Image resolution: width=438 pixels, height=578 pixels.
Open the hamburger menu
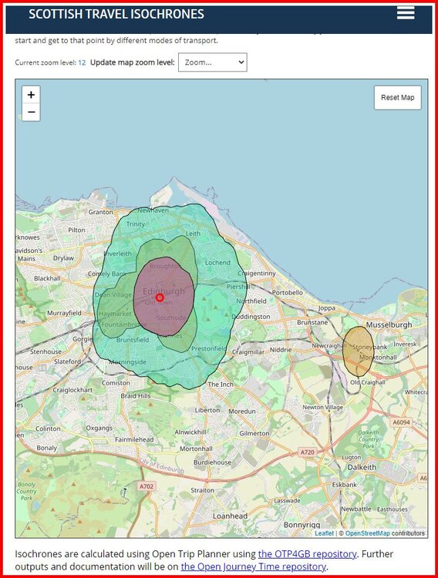click(x=406, y=12)
